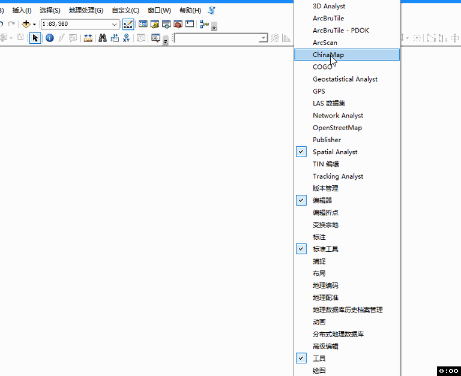Open the Go To XY tool
This screenshot has height=376, width=461.
point(127,38)
